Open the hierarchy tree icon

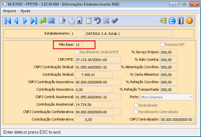coord(163,21)
